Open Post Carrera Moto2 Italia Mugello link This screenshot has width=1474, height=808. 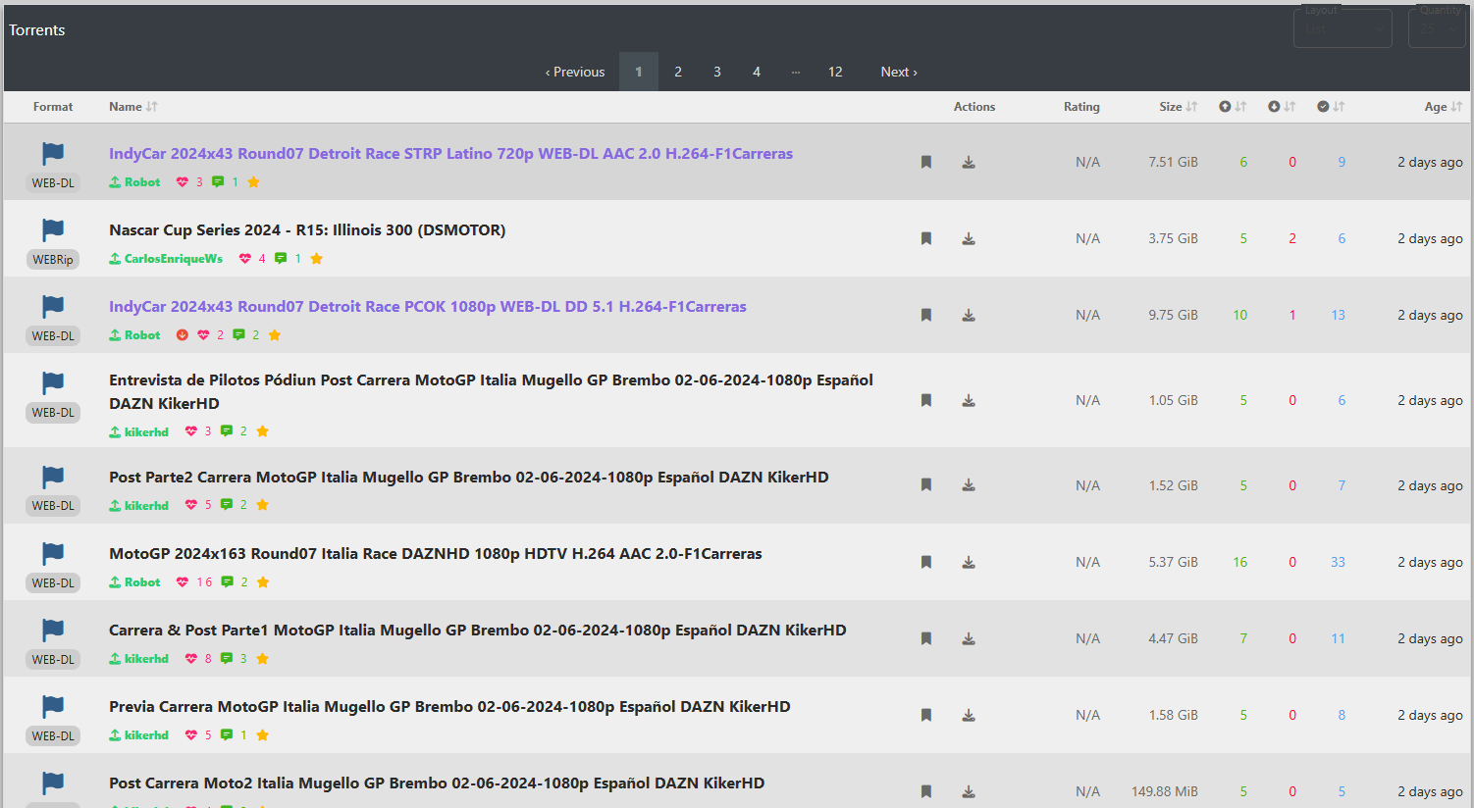tap(437, 783)
